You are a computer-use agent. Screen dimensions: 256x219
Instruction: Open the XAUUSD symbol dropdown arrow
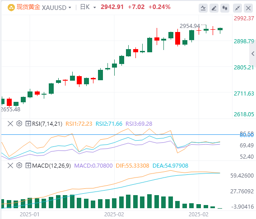click(x=70, y=8)
